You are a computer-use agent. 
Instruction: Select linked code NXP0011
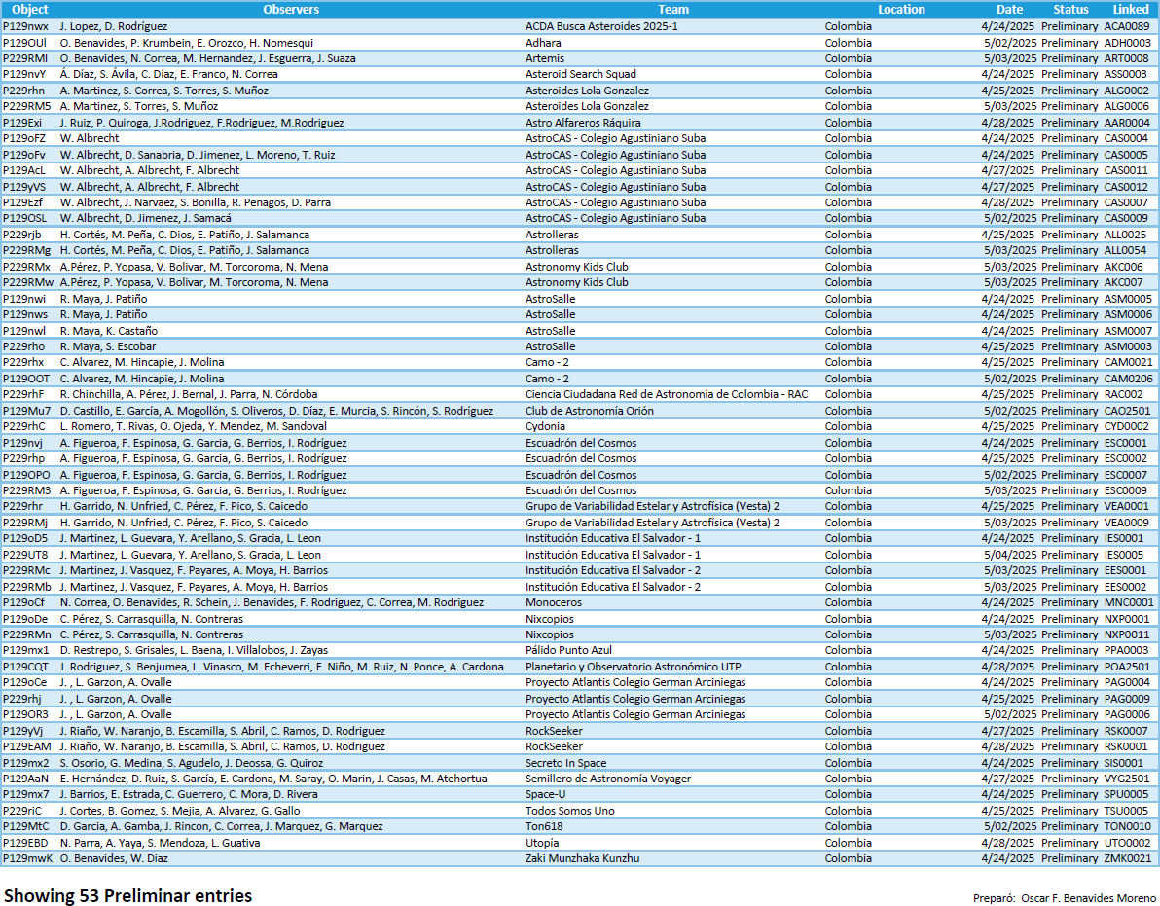pyautogui.click(x=1127, y=635)
